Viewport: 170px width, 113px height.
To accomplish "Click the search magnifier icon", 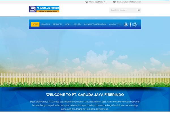I will (139, 10).
